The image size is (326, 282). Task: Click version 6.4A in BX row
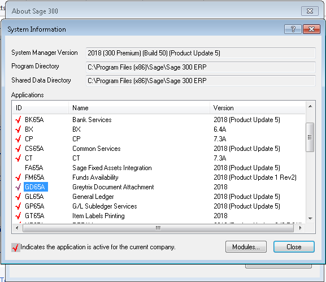pyautogui.click(x=220, y=129)
